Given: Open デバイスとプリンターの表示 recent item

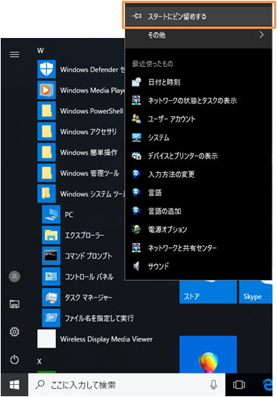Looking at the screenshot, I should (x=199, y=156).
